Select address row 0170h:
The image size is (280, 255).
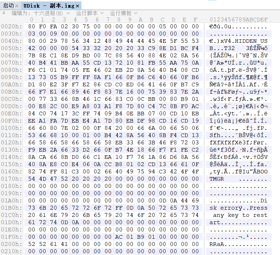(x=11, y=179)
